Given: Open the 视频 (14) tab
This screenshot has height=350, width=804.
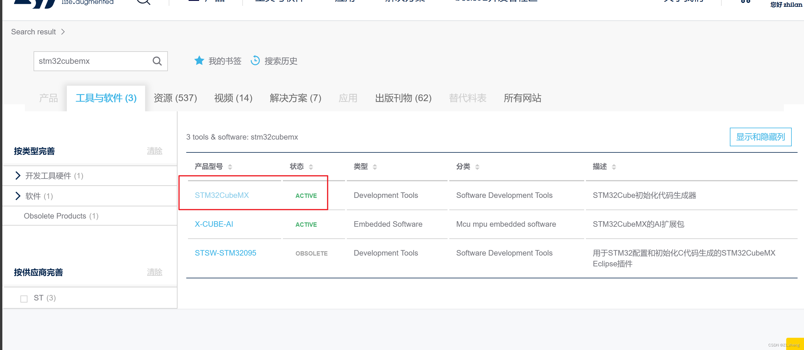Looking at the screenshot, I should tap(233, 98).
